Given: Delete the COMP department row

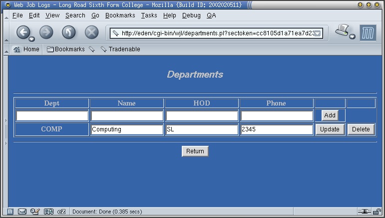Looking at the screenshot, I should [x=361, y=129].
